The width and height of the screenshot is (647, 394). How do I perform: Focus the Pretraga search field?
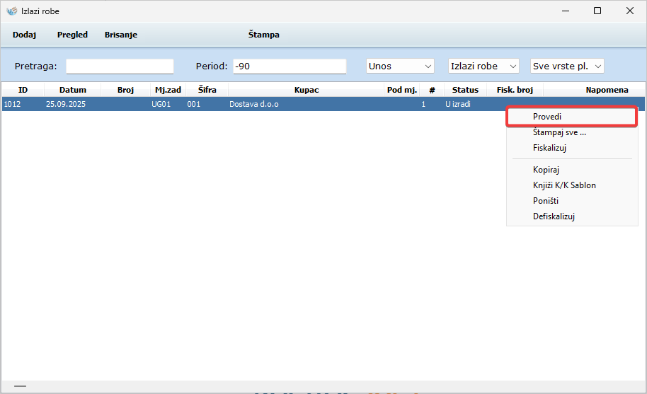(x=120, y=66)
